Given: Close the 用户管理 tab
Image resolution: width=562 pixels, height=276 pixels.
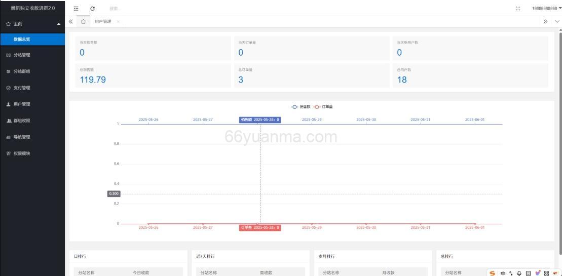Looking at the screenshot, I should click(118, 21).
